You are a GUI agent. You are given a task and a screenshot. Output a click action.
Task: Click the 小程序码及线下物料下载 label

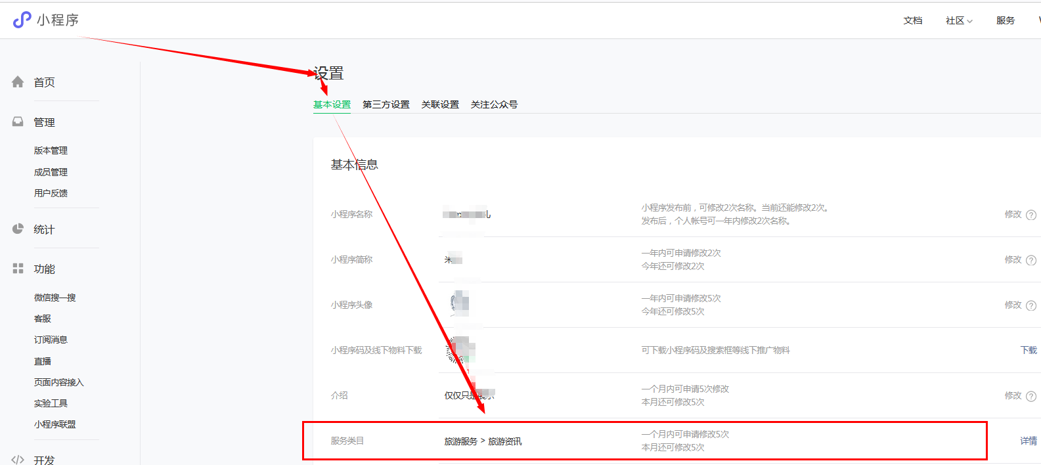376,350
